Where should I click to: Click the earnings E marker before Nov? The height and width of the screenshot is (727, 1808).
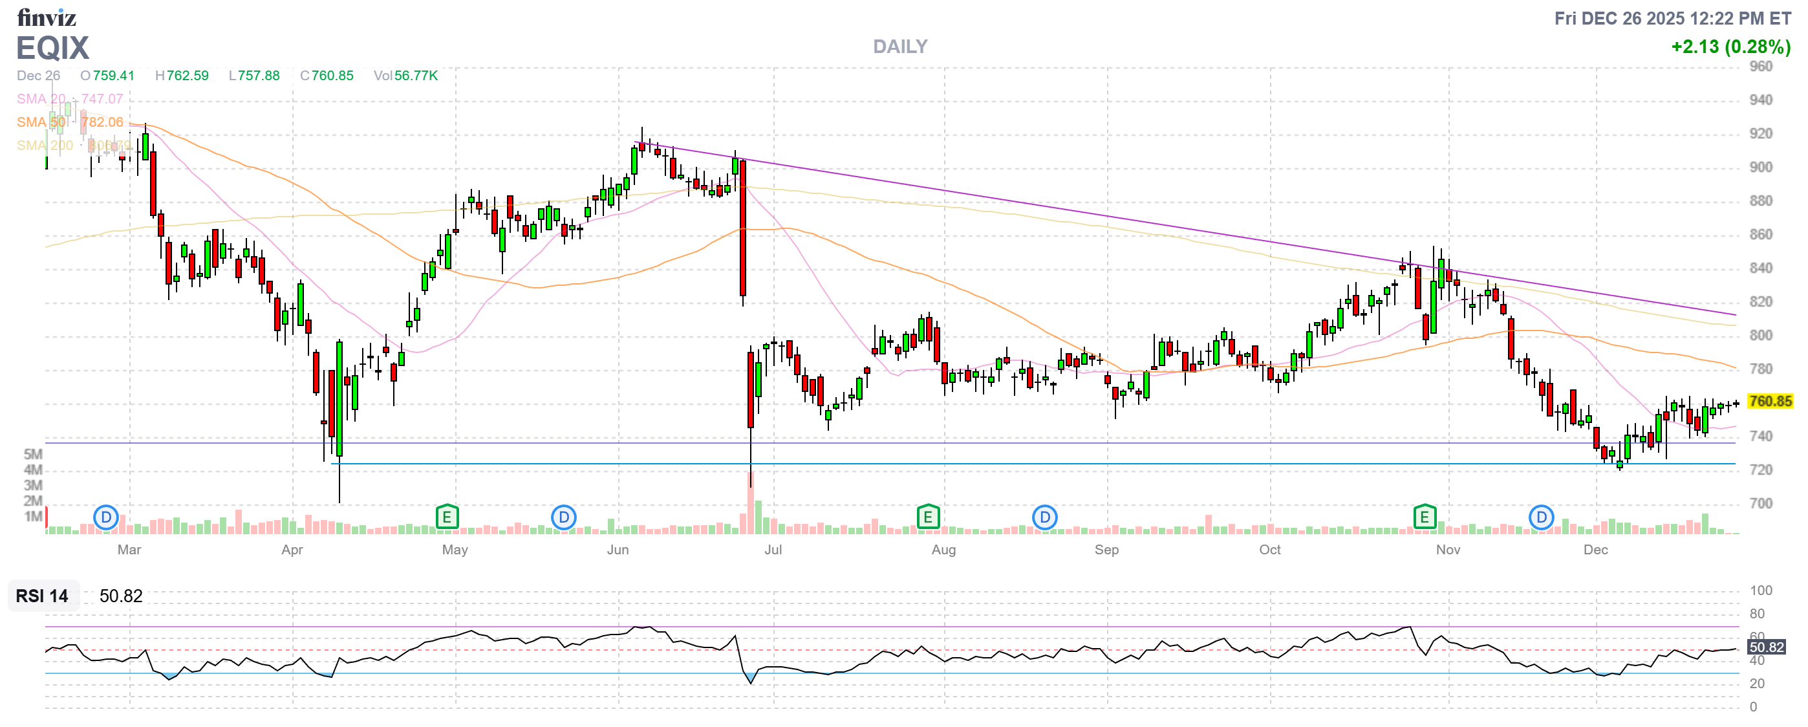click(x=1424, y=518)
